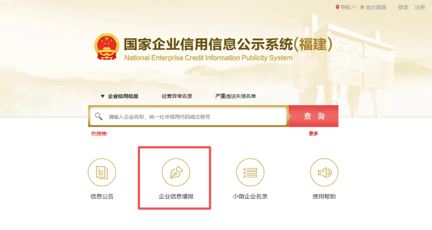Open the 信息公告 document icon
Viewport: 432px width, 230px height.
point(102,172)
